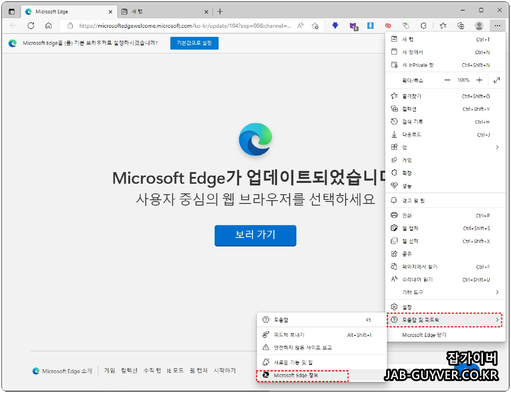Click the Settings and more ellipsis button
The image size is (511, 393).
point(497,26)
